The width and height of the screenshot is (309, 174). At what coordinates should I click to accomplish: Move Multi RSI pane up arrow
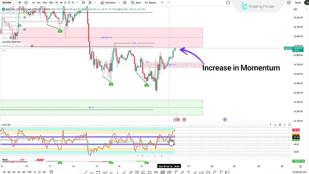(x=270, y=125)
